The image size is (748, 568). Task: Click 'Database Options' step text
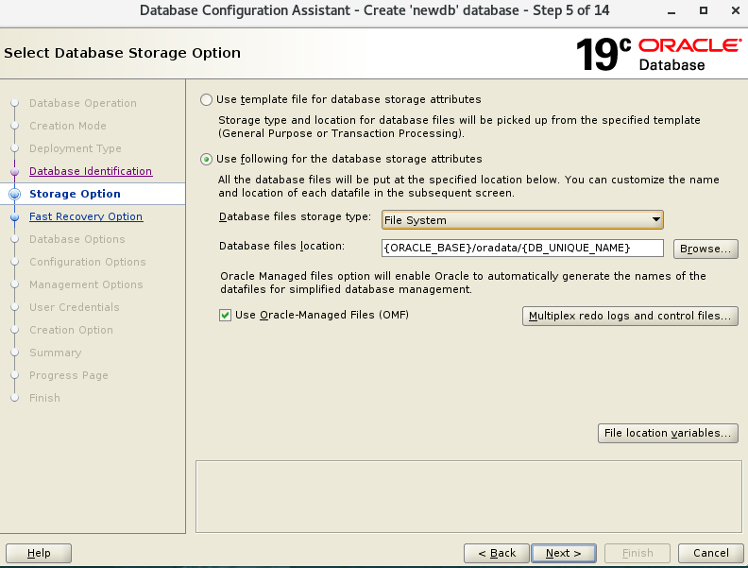[x=77, y=239]
